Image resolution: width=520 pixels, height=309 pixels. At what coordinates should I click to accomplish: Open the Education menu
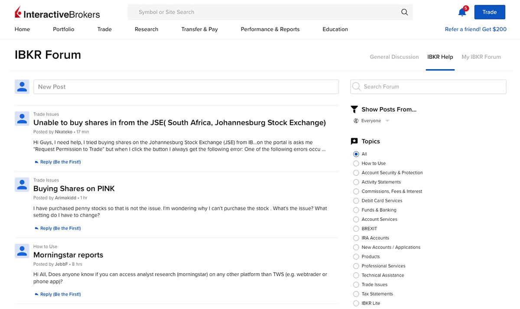pos(335,29)
